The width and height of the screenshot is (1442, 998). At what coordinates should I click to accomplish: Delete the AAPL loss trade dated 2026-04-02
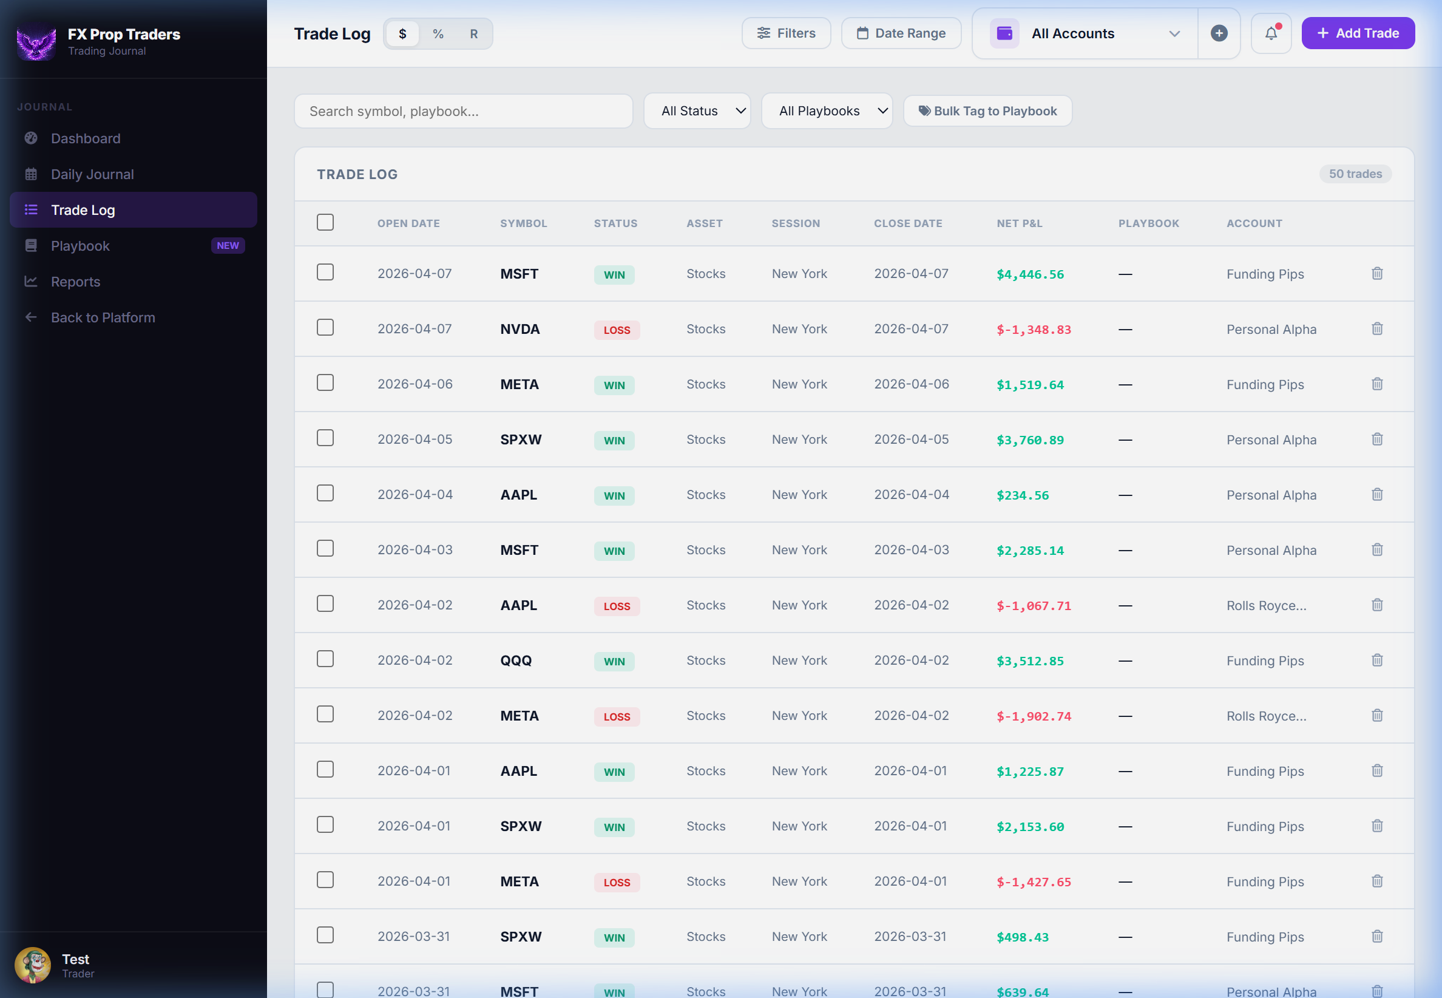coord(1376,605)
